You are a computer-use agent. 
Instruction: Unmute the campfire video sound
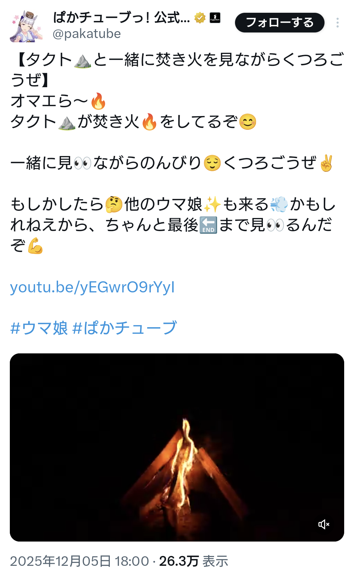click(x=324, y=524)
